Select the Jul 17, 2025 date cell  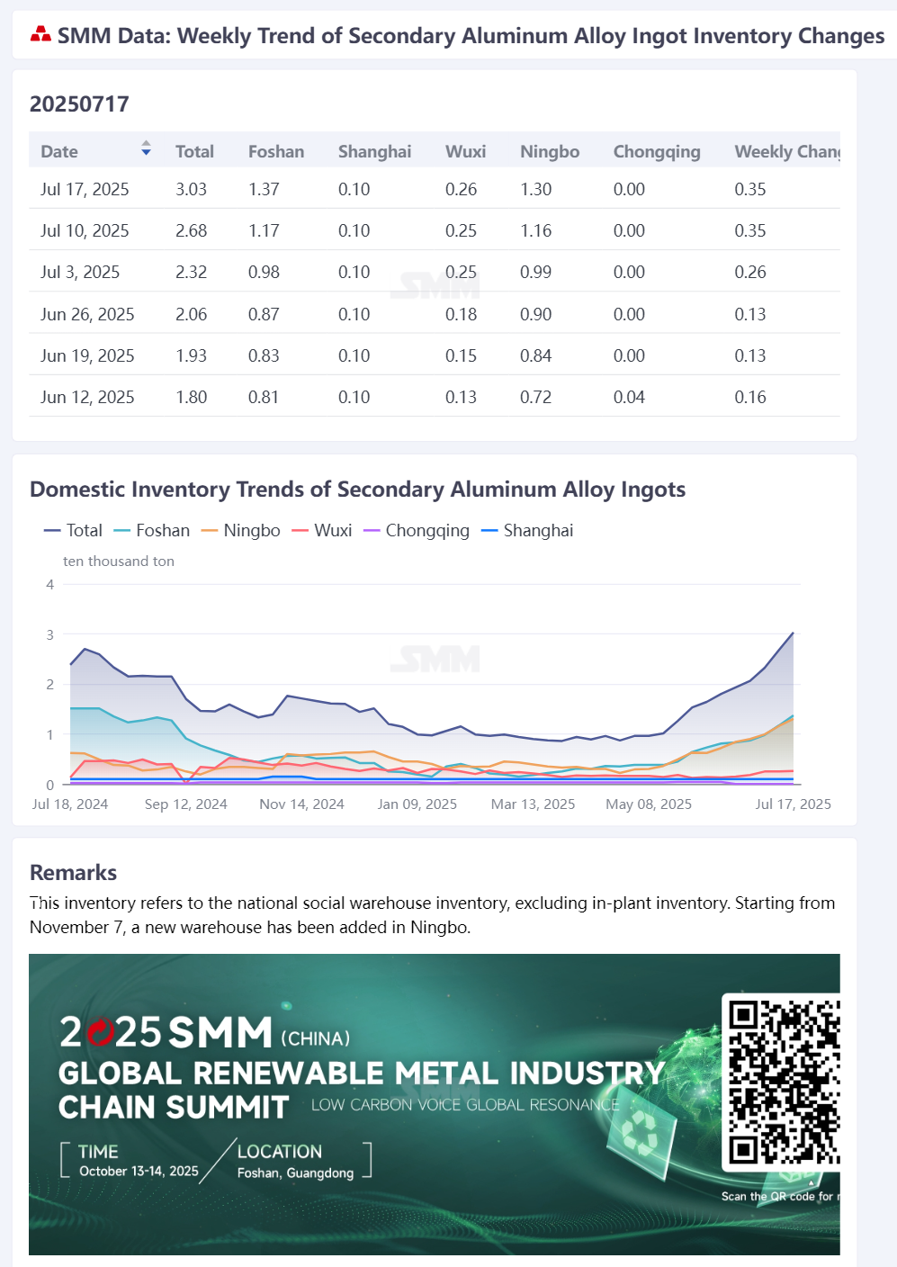[85, 189]
